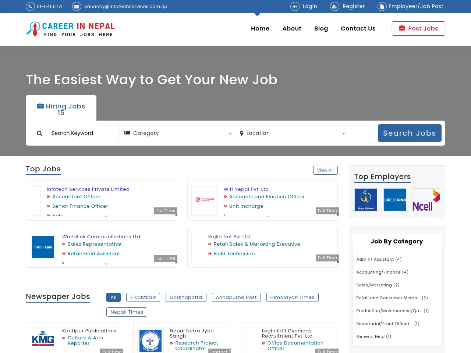The image size is (471, 353).
Task: Filter newspaper jobs by Annapurna Post
Action: point(236,297)
